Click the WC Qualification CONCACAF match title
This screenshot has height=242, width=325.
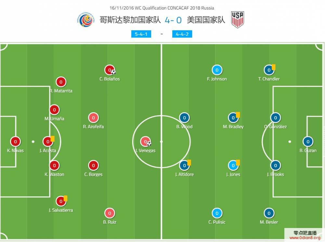(x=162, y=8)
